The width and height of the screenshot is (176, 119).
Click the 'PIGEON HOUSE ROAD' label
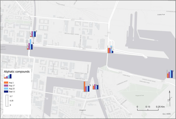[x=149, y=80]
